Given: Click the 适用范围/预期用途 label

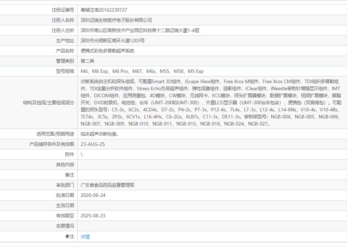Looking at the screenshot, I should click(x=55, y=134).
